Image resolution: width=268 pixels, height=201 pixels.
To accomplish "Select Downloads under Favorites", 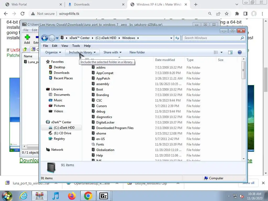I will [x=62, y=73].
